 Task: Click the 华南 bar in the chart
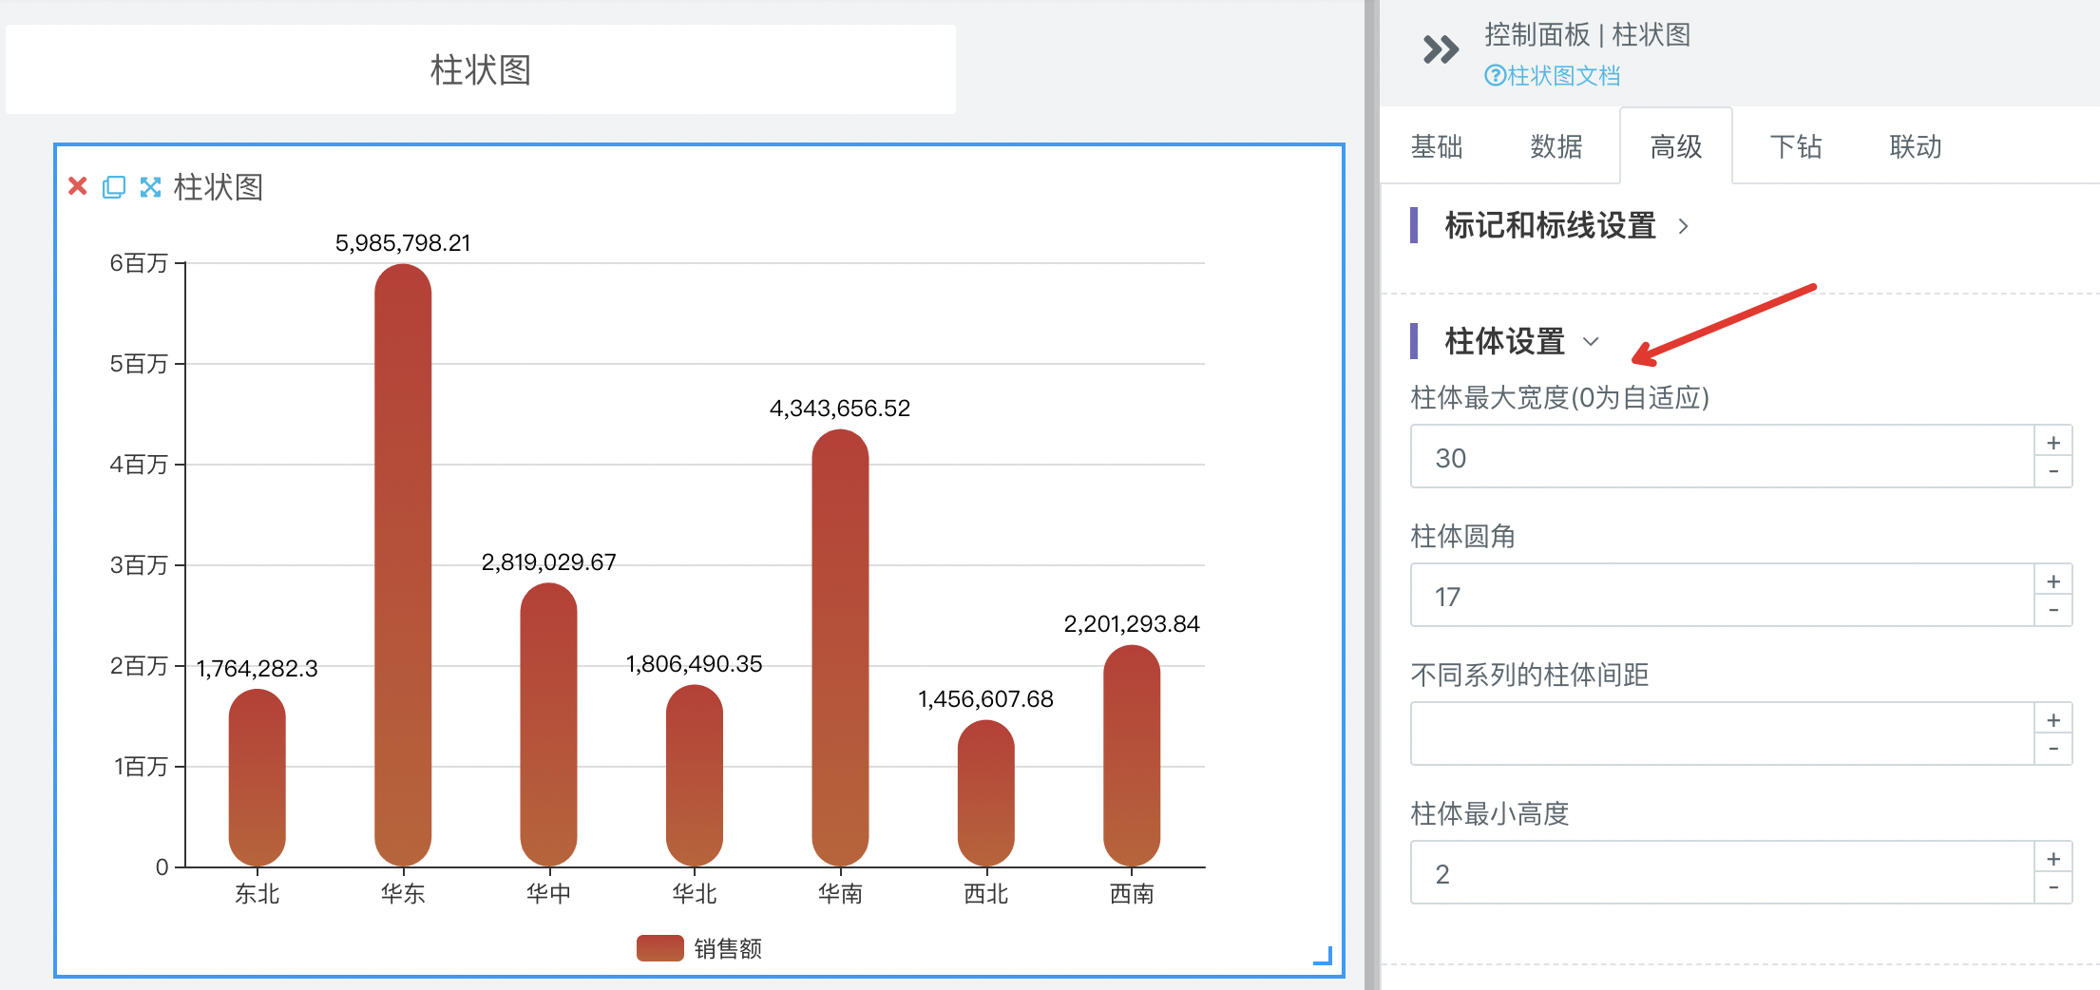tap(840, 648)
